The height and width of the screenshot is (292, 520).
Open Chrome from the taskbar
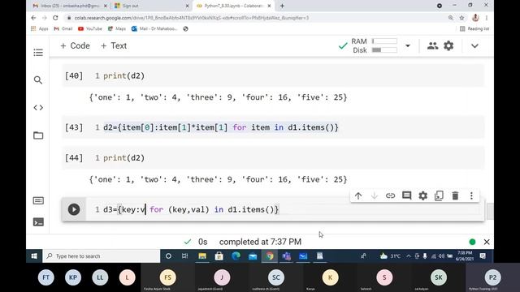[270, 256]
